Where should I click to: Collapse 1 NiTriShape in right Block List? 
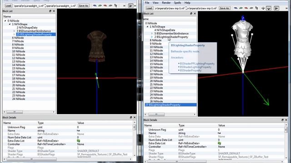(x=147, y=27)
